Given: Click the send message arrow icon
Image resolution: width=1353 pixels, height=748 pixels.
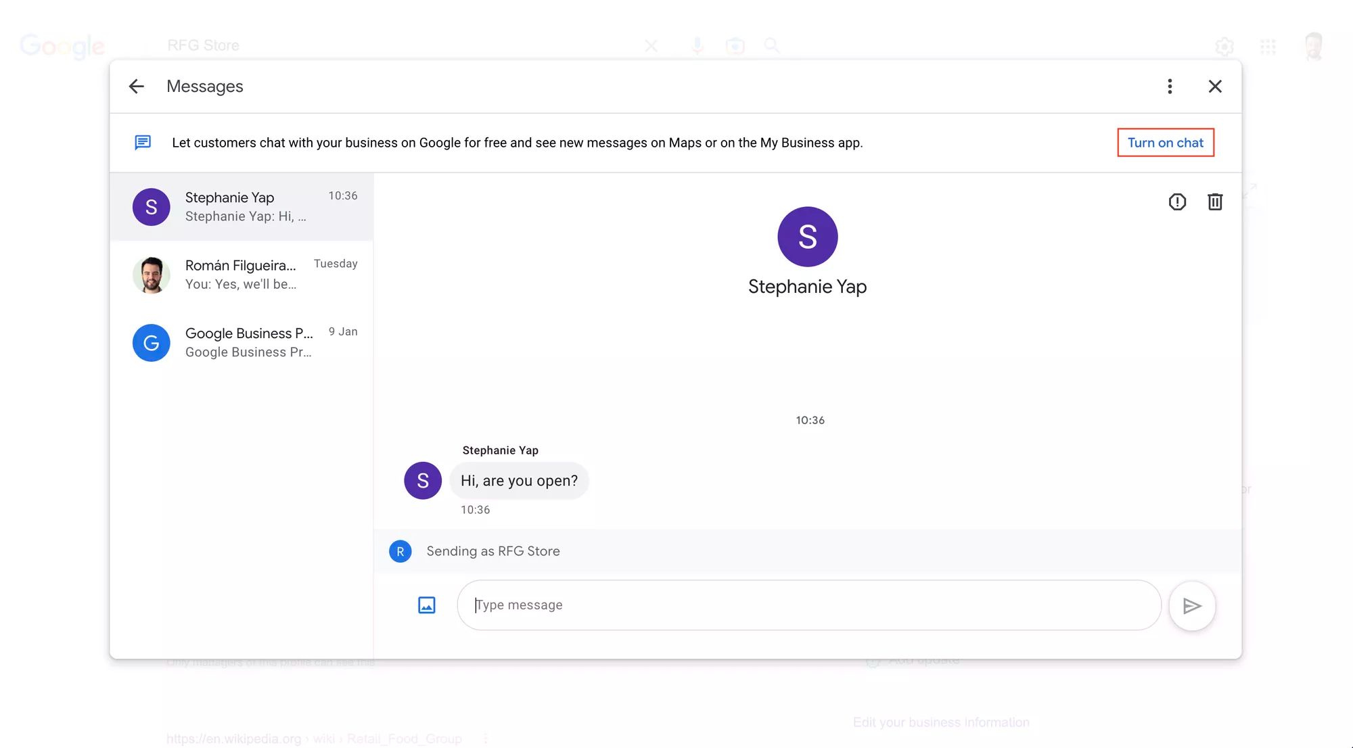Looking at the screenshot, I should (x=1192, y=605).
